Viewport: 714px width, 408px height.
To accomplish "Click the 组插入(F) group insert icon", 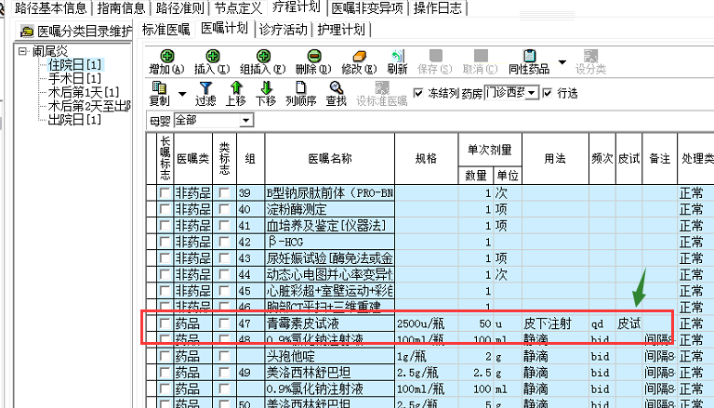I will pos(263,56).
